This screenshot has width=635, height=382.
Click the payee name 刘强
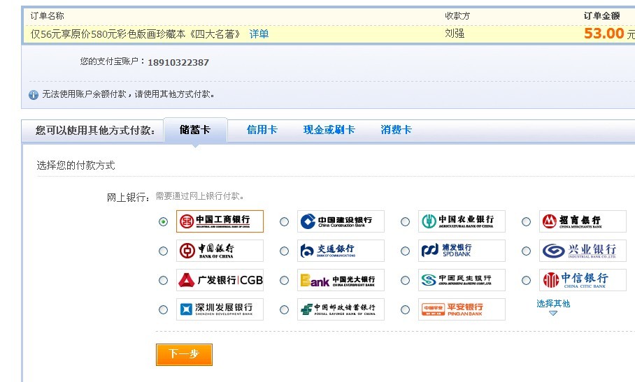tap(455, 34)
